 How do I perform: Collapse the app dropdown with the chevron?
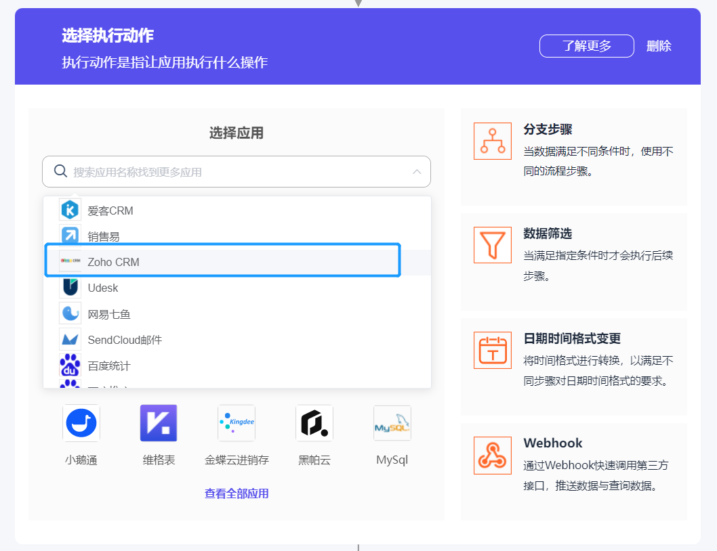click(417, 172)
